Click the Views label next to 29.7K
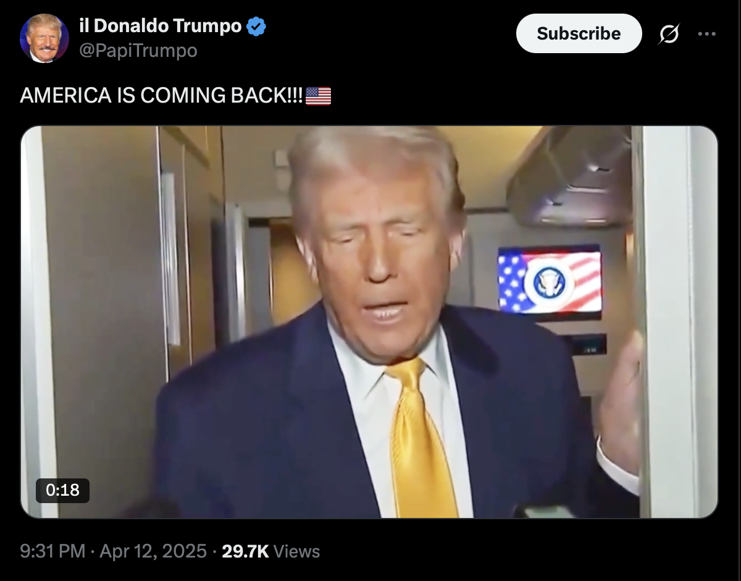 (x=296, y=551)
